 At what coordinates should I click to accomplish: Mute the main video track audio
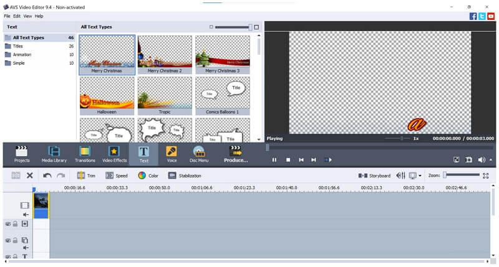click(26, 215)
